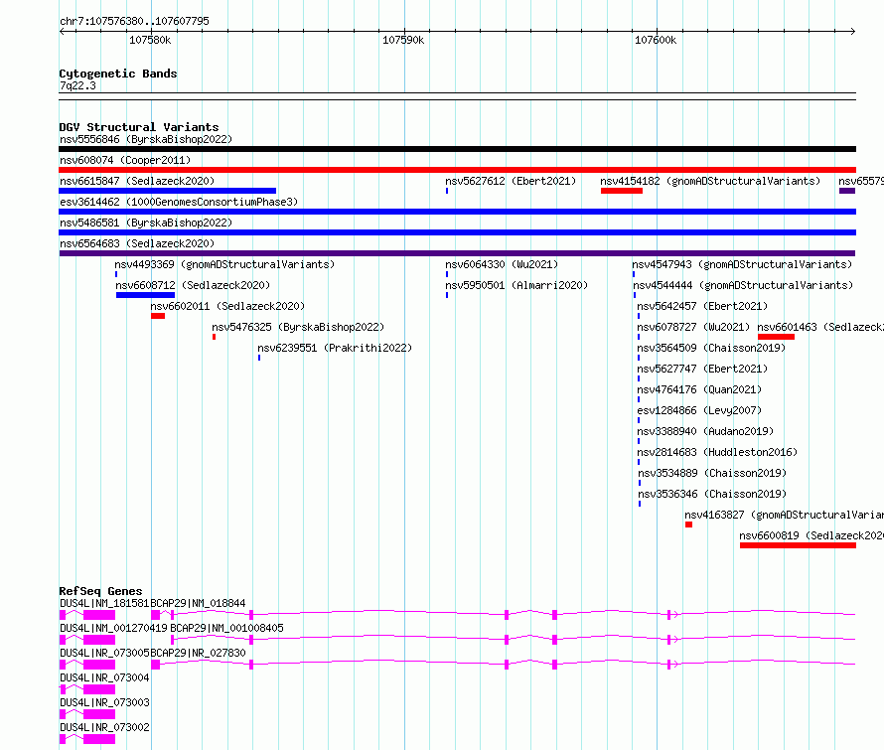Open variant nsv5627612 (Ebert2021)
Screen dimensions: 884x750
pos(511,181)
